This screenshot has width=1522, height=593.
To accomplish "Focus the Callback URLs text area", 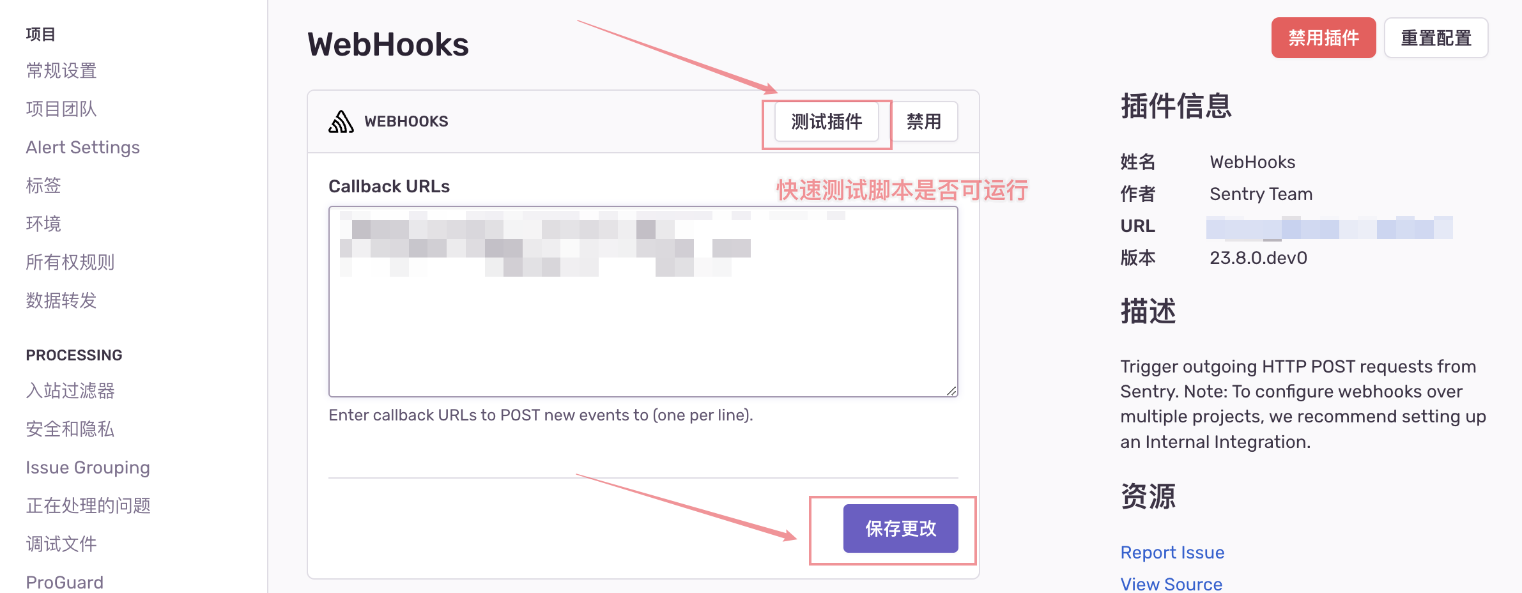I will coord(643,302).
